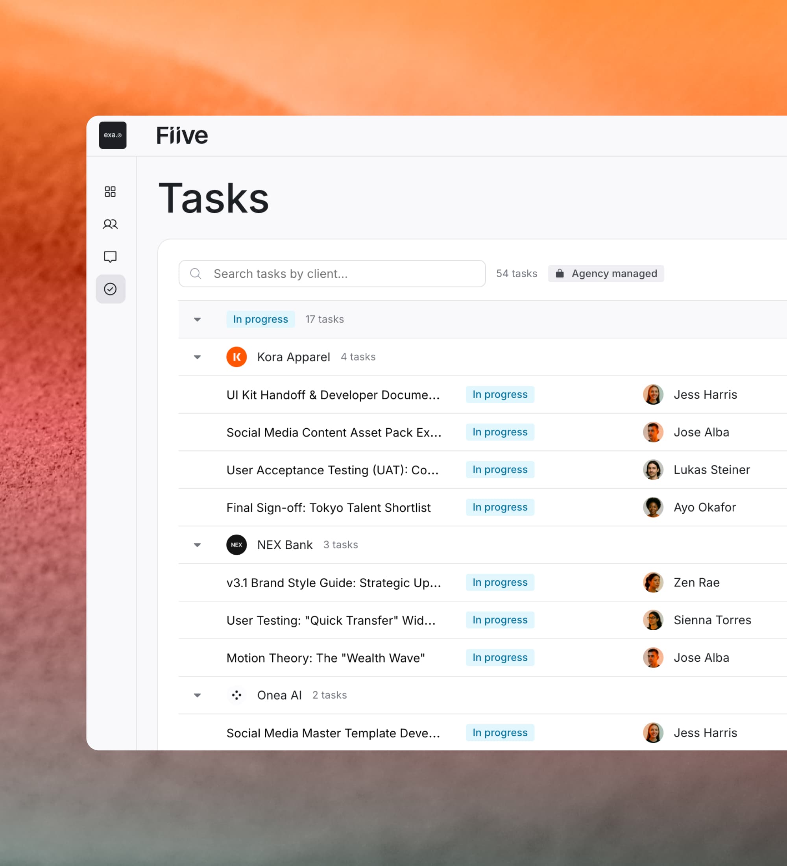
Task: Toggle the Agency managed filter
Action: pyautogui.click(x=605, y=274)
